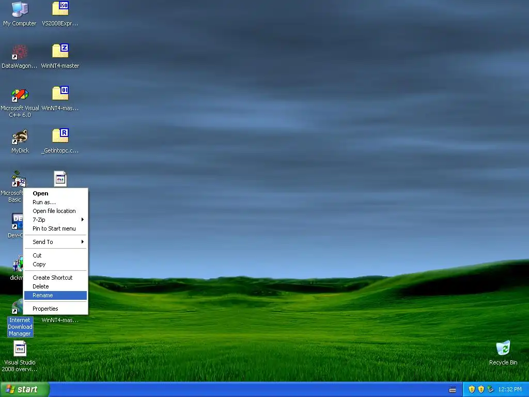The image size is (529, 397).
Task: Choose Open in the context menu
Action: (56, 193)
